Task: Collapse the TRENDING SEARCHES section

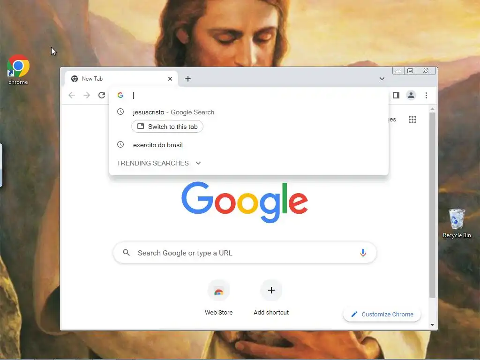Action: (x=198, y=163)
